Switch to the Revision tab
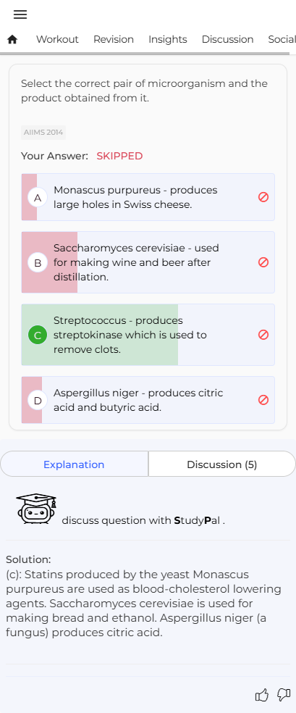 tap(114, 40)
